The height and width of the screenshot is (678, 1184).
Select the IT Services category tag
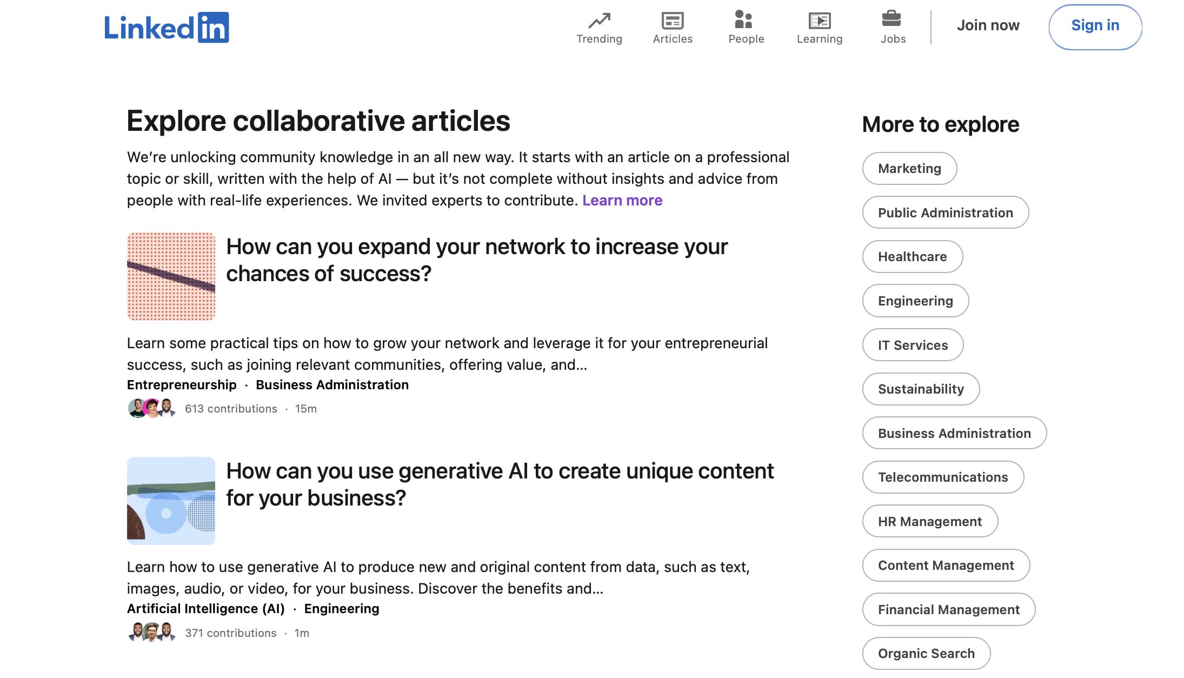[913, 345]
